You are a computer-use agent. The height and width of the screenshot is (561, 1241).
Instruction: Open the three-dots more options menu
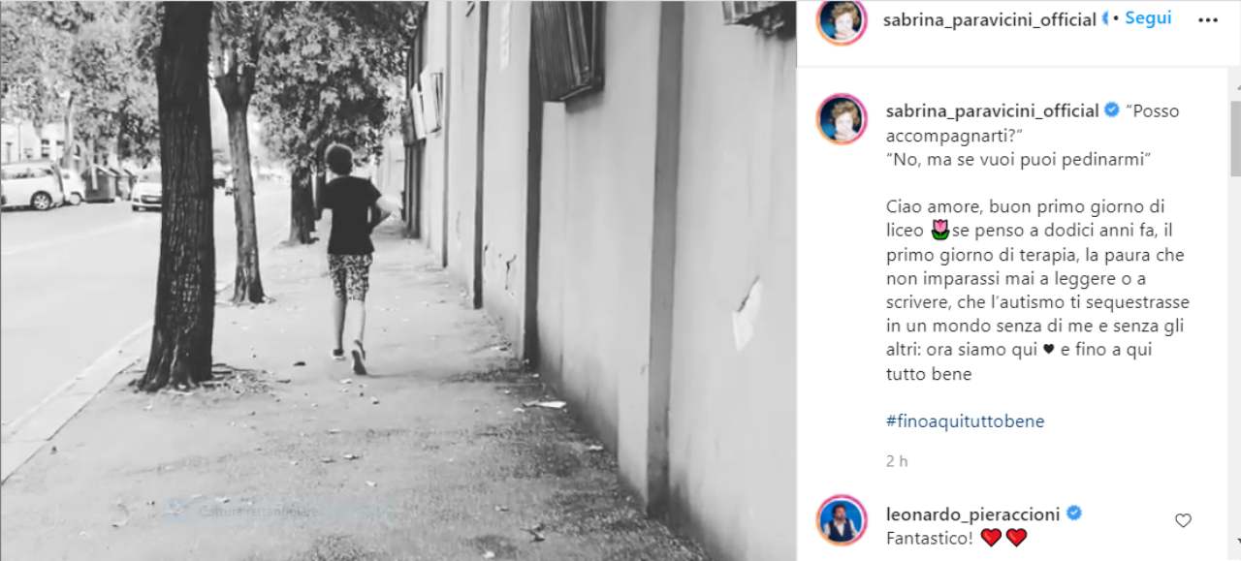(x=1207, y=19)
